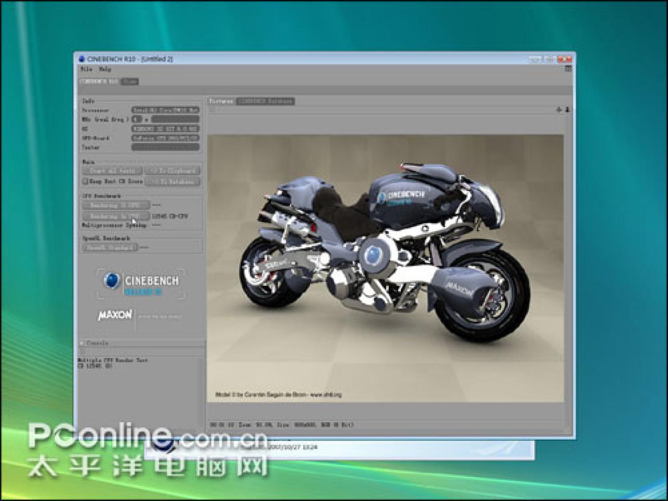Screen dimensions: 668x501
Task: Maximize the CINEBENCH R10 window
Action: coord(550,59)
